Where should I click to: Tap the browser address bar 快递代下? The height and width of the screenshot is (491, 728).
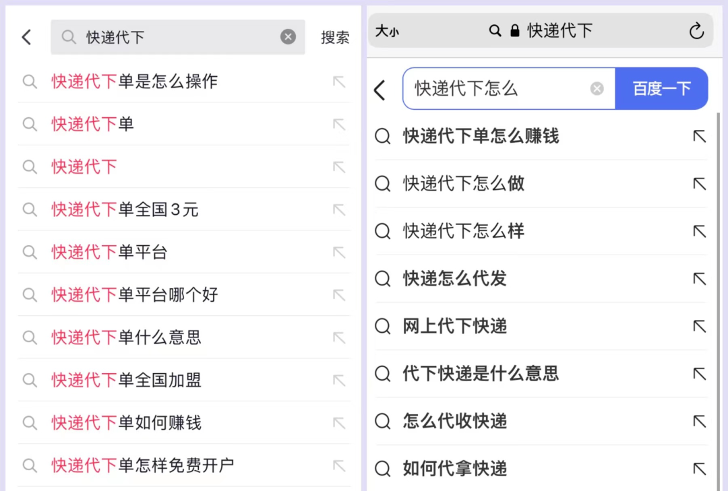pyautogui.click(x=541, y=31)
